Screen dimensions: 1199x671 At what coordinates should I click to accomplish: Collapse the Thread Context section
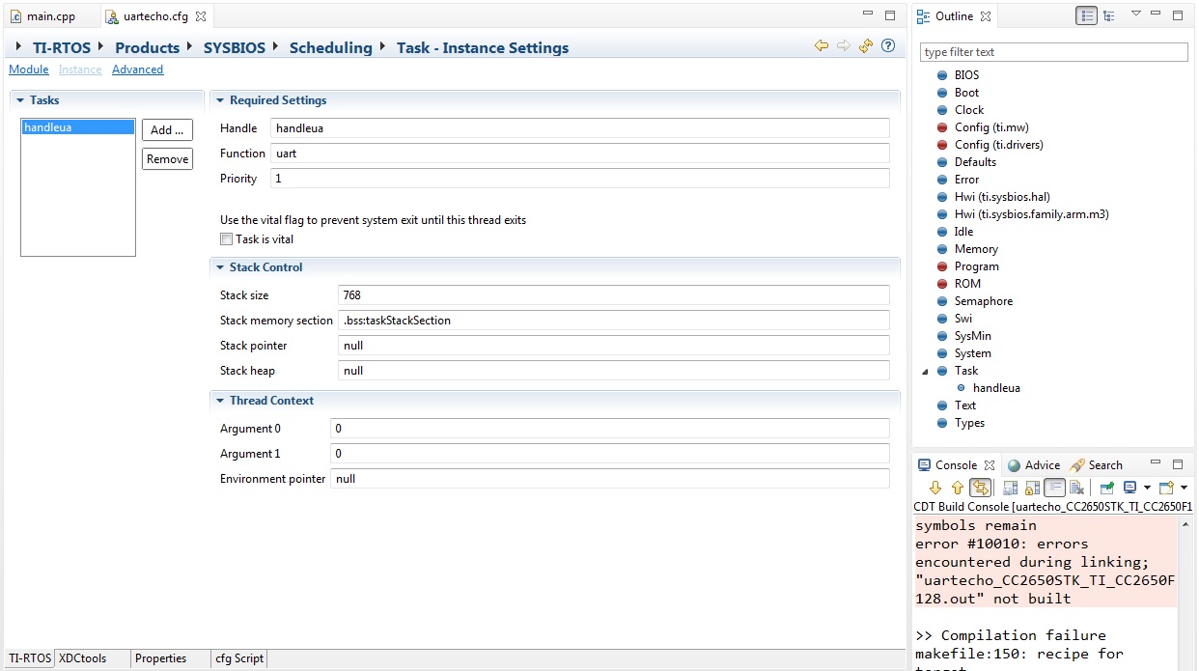220,401
